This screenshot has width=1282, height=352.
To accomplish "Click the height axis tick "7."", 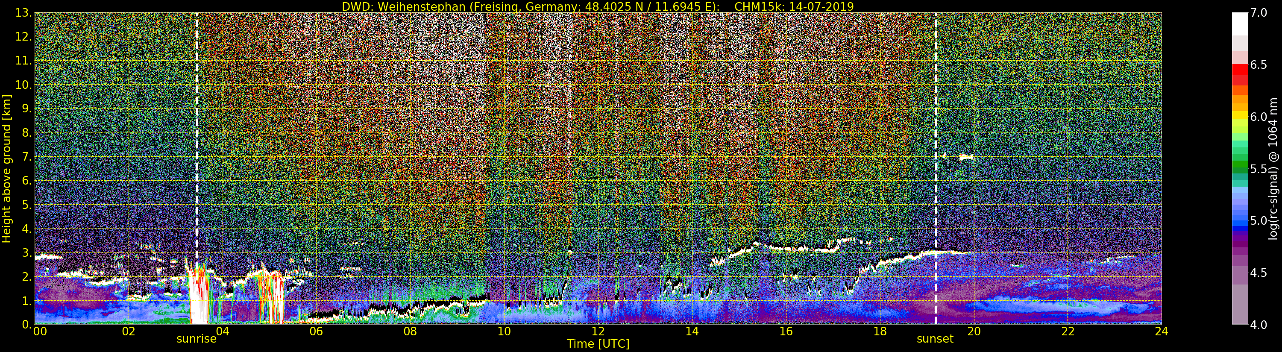I will [x=27, y=157].
